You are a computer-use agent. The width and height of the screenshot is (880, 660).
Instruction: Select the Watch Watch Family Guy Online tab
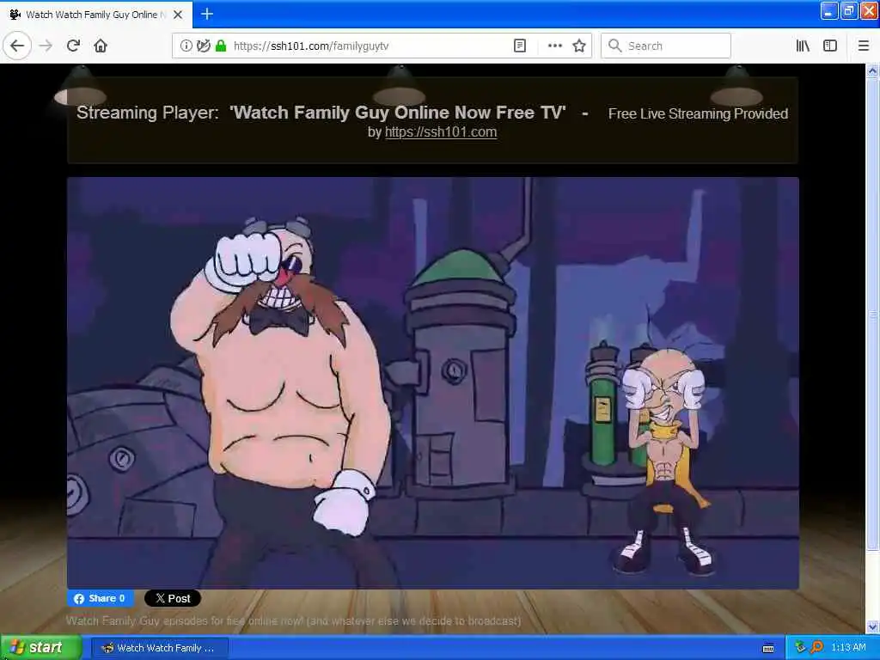pos(95,15)
